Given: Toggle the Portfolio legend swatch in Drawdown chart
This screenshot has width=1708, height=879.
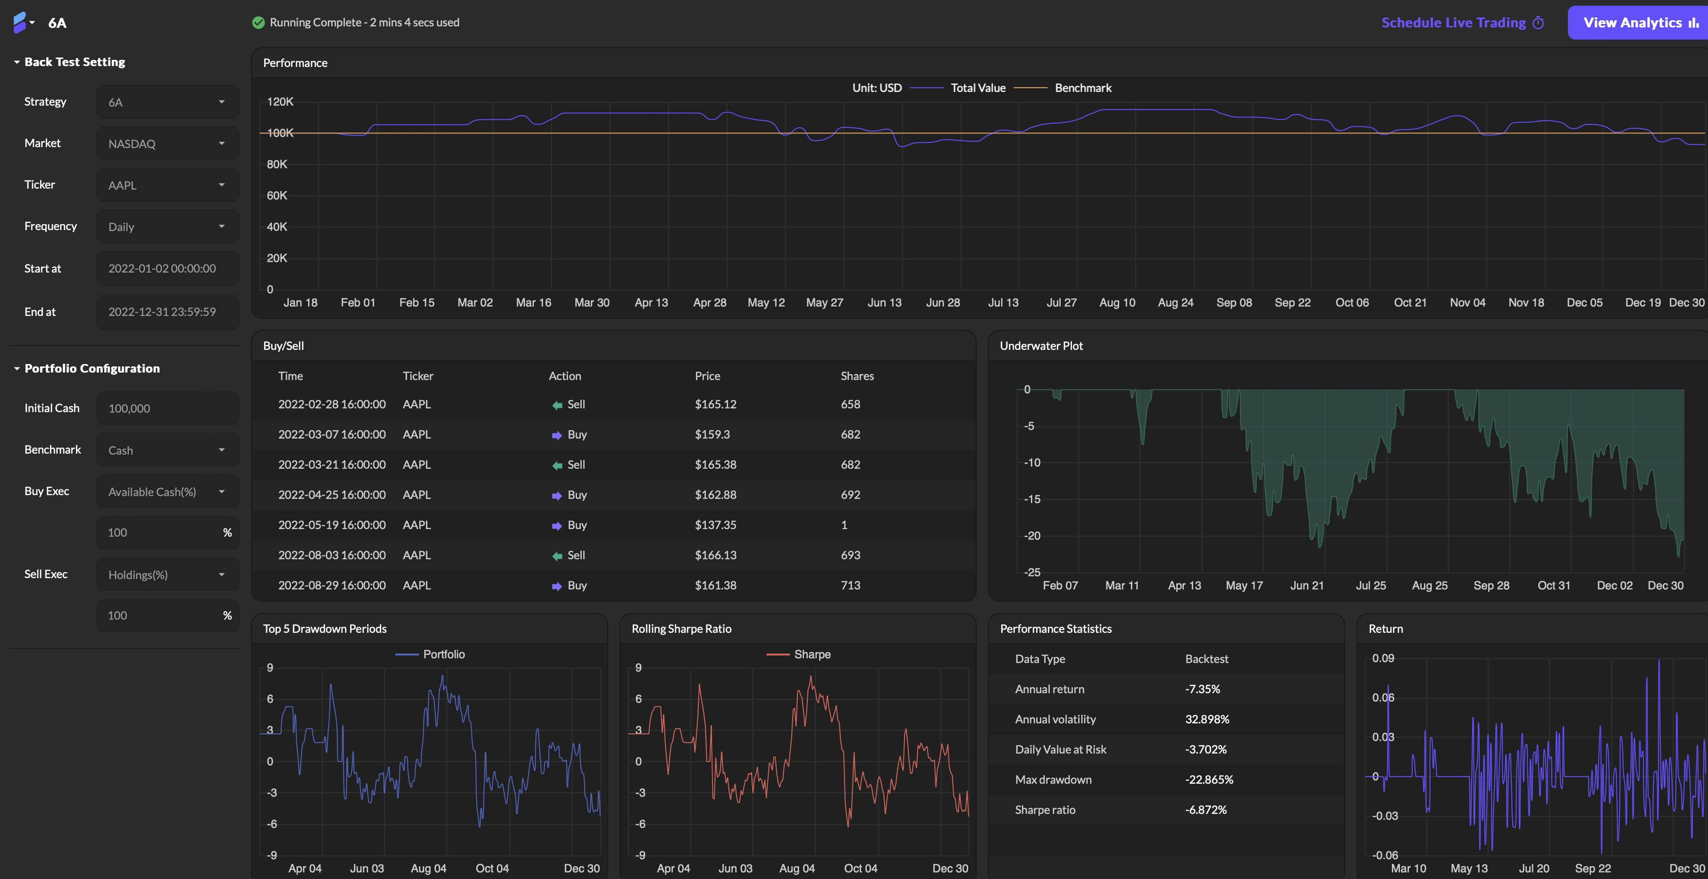Looking at the screenshot, I should coord(407,654).
